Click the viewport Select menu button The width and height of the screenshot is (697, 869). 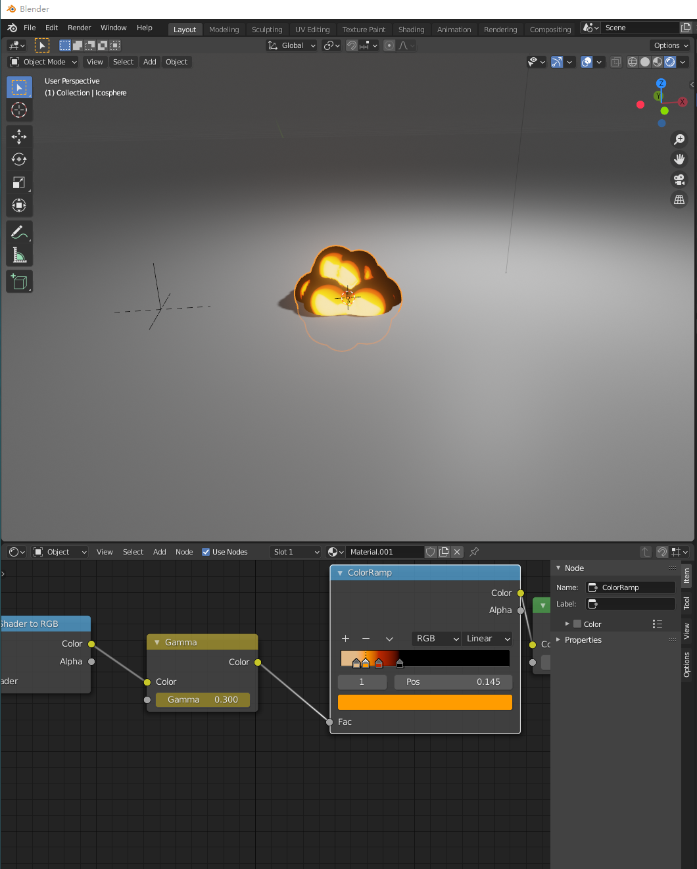pyautogui.click(x=123, y=62)
